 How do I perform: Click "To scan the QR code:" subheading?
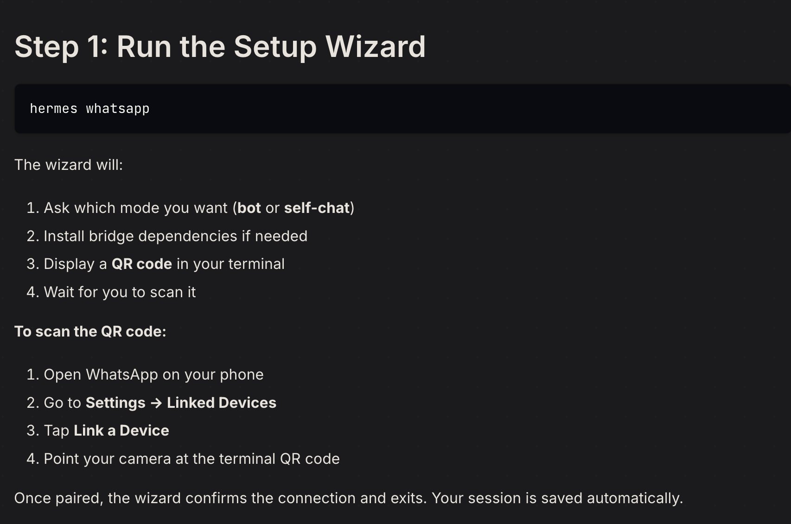tap(90, 331)
